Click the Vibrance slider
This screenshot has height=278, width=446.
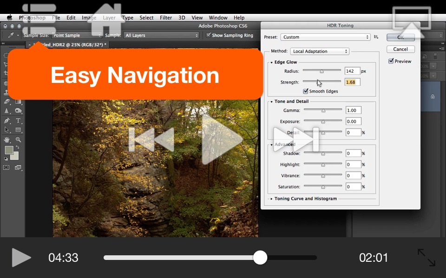pos(323,175)
